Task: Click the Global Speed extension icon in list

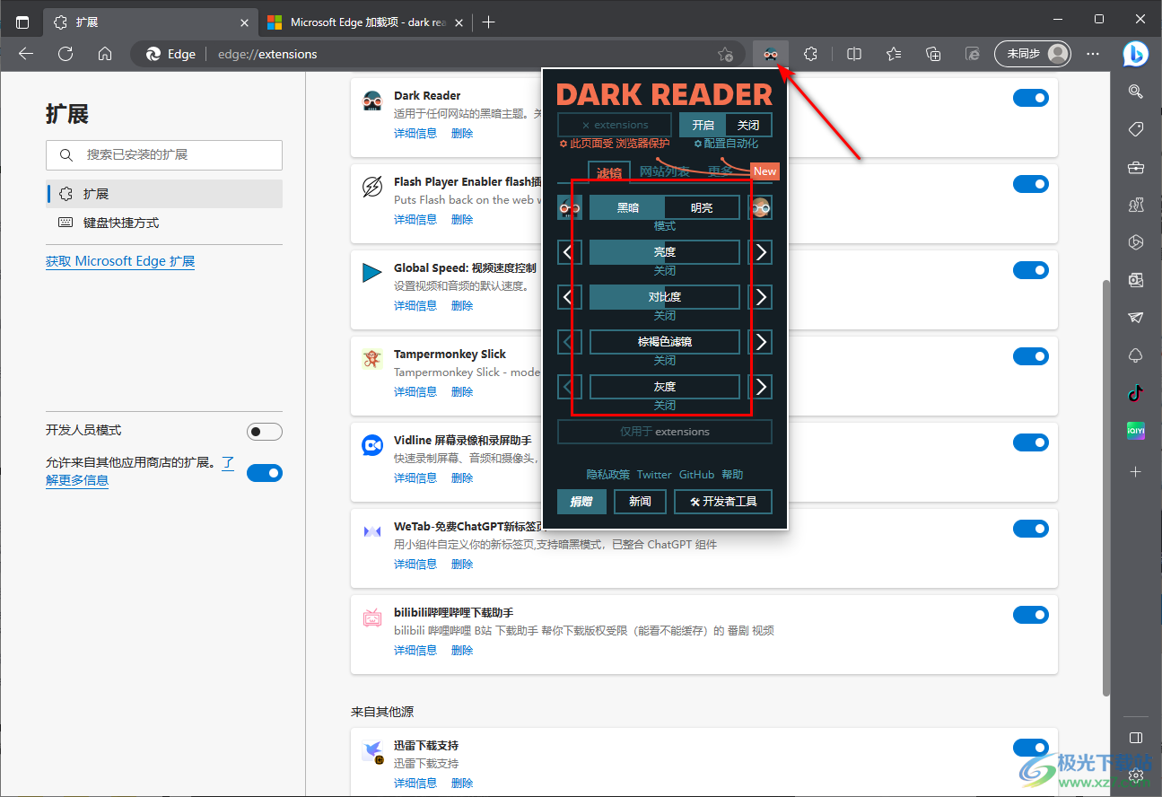Action: [x=371, y=273]
